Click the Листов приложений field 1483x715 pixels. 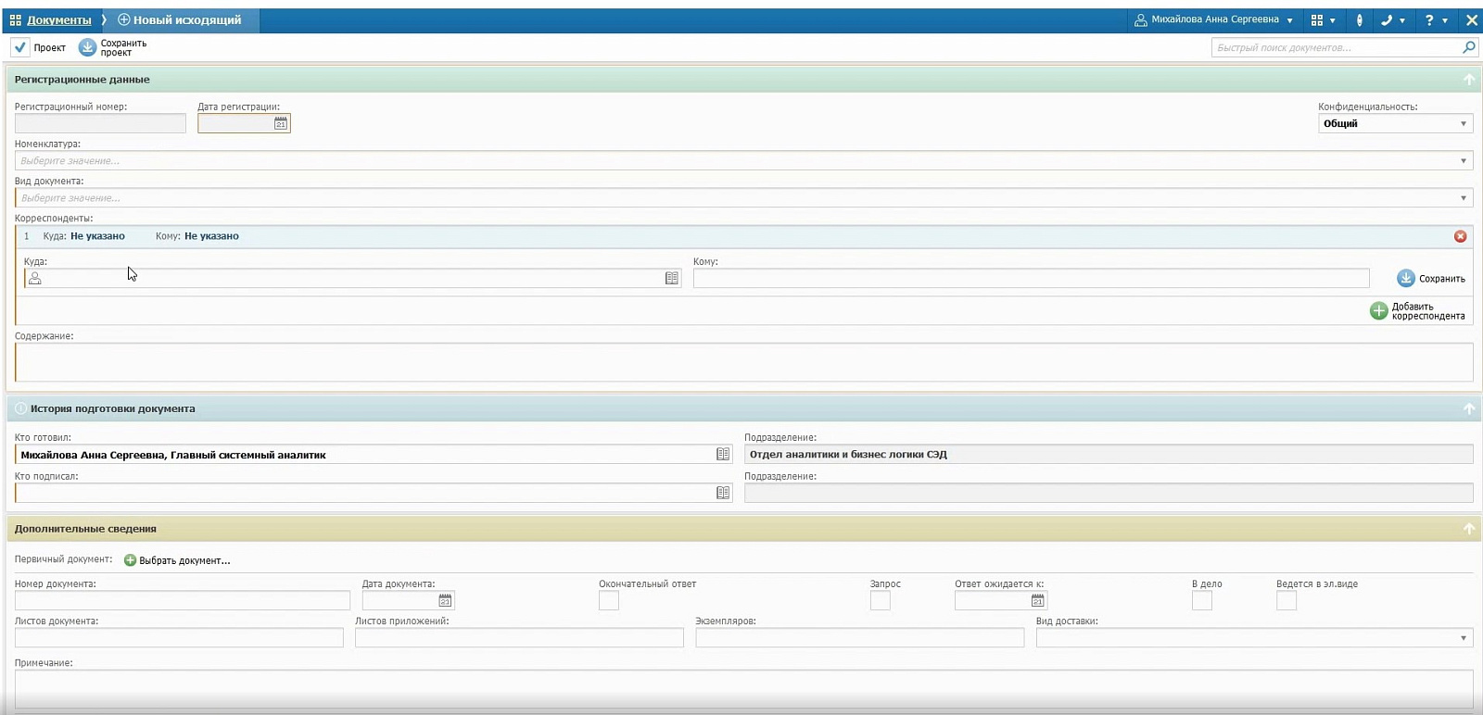[x=519, y=638]
